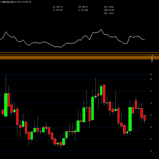The image size is (159, 159).
Task: Click the 11 label on the orange band
Action: click(x=153, y=55)
